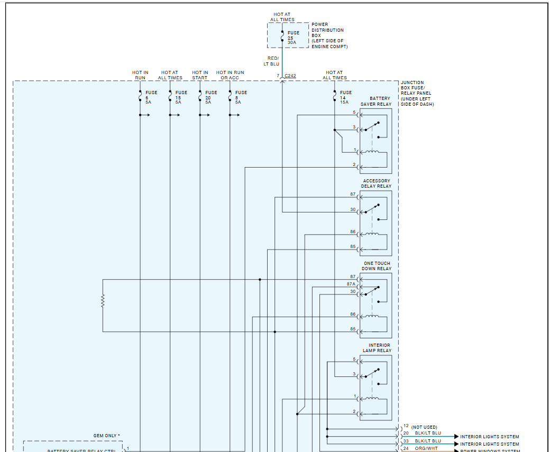Select the Accessory Delay Relay box
The height and width of the screenshot is (452, 549).
[x=376, y=223]
